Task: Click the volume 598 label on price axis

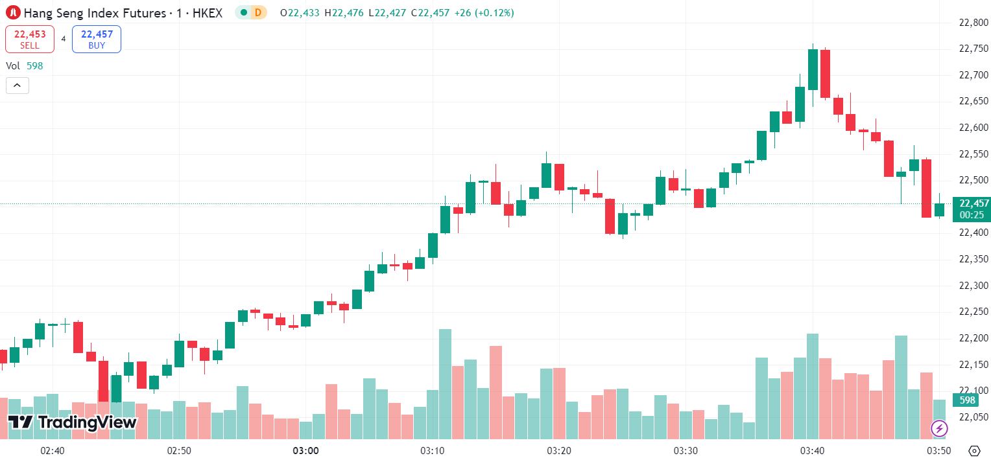Action: click(967, 400)
